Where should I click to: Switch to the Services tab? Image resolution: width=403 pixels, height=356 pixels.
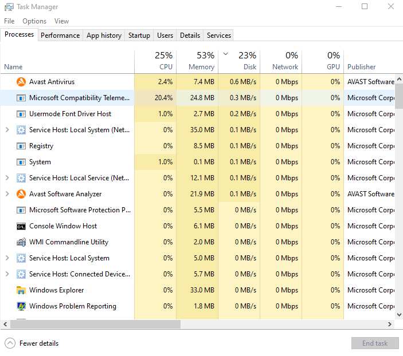click(x=219, y=35)
